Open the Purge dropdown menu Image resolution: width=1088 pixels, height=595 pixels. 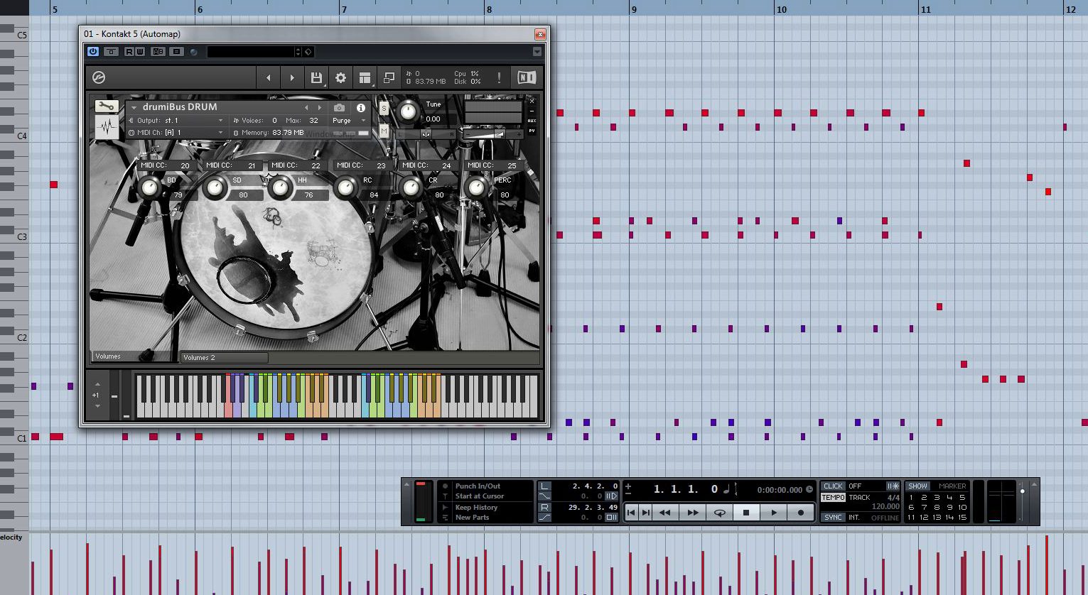(x=350, y=121)
